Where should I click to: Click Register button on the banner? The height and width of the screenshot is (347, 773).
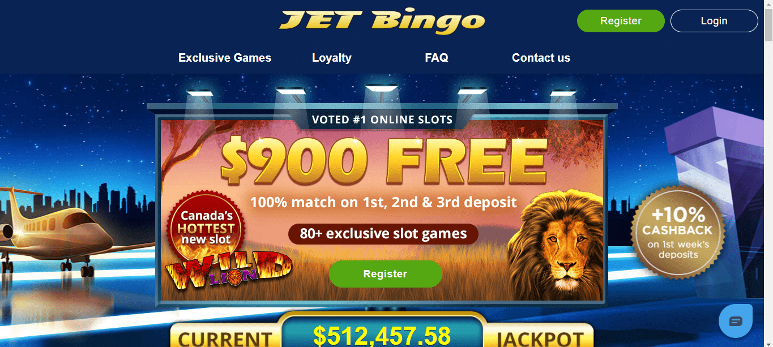point(386,274)
